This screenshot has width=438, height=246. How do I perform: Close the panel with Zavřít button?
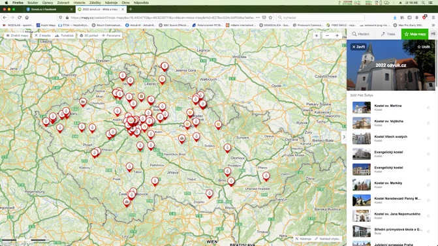click(x=358, y=46)
